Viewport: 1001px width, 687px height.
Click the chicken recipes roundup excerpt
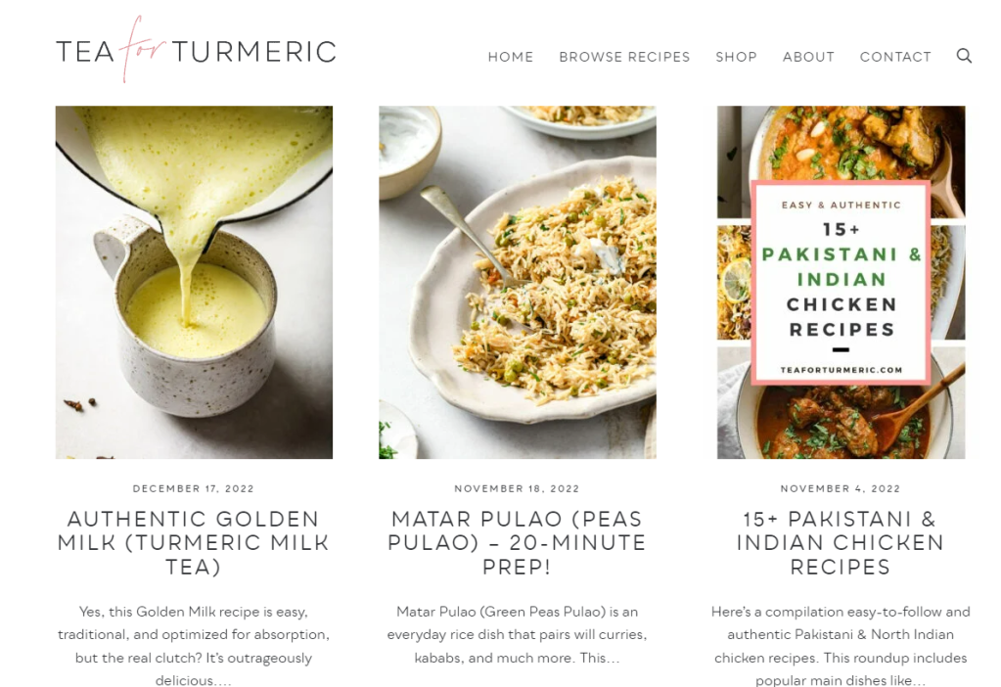(x=841, y=646)
